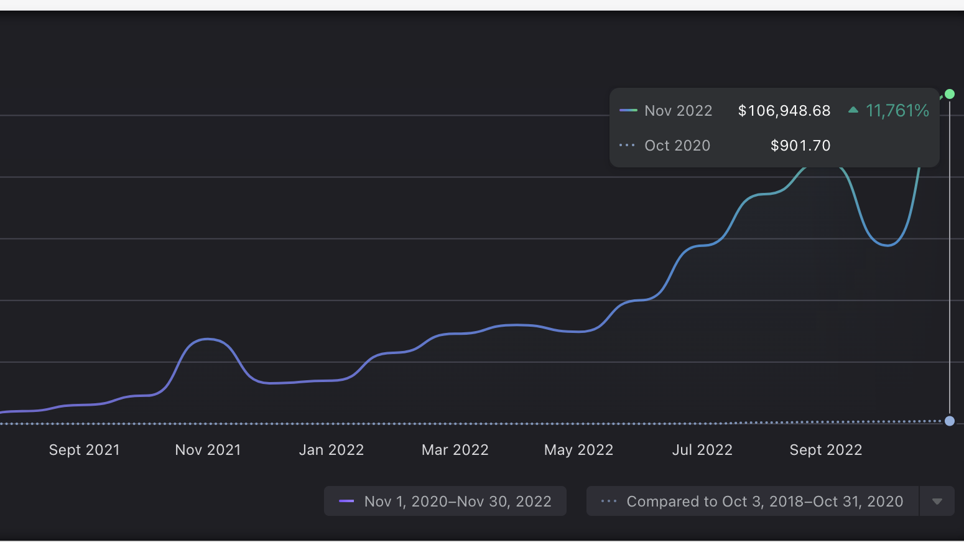Click the $901.70 comparison value
The image size is (964, 542).
tap(800, 146)
